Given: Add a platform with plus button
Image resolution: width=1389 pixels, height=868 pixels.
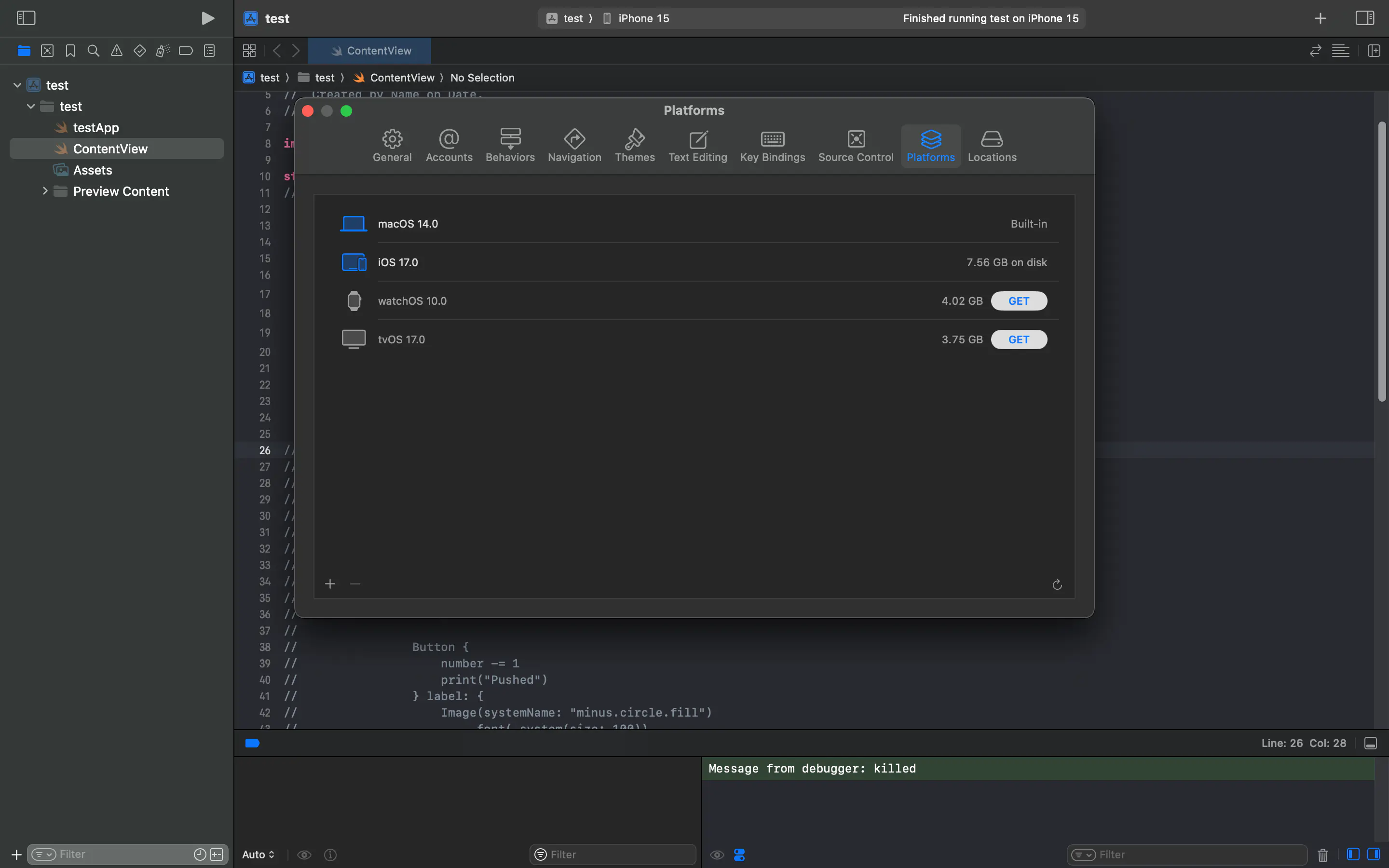Looking at the screenshot, I should 330,584.
